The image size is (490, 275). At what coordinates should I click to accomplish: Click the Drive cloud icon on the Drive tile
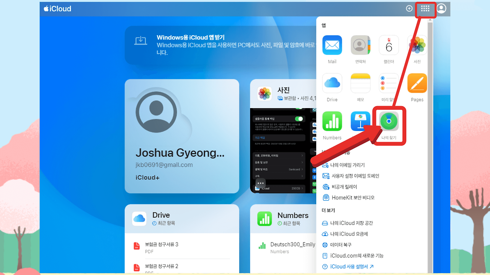click(139, 218)
